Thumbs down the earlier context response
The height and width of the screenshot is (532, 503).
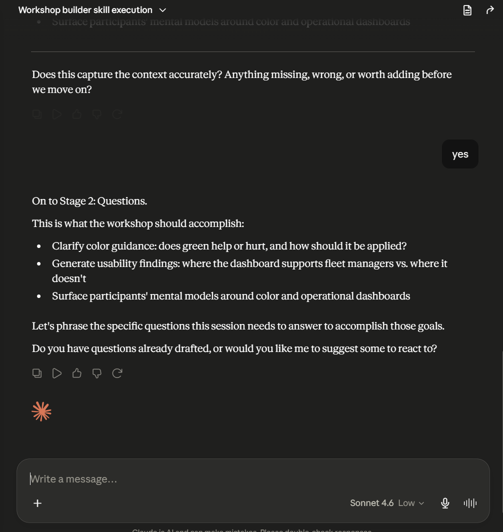(x=97, y=114)
